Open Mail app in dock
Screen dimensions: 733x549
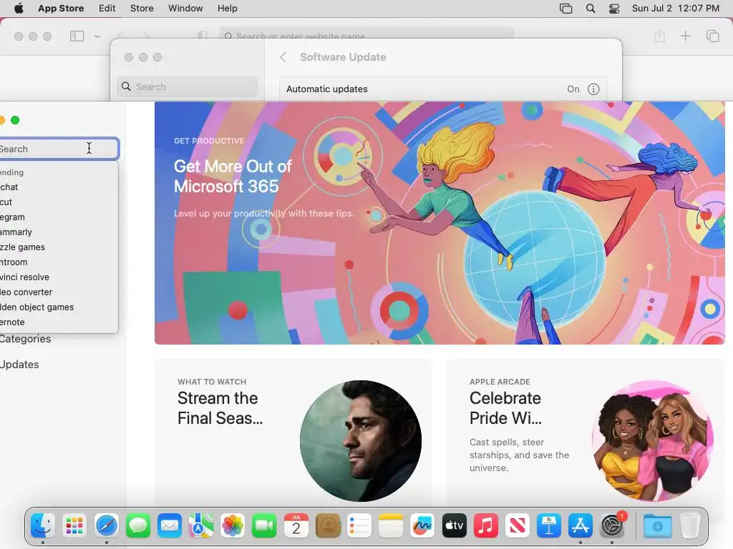pyautogui.click(x=169, y=526)
